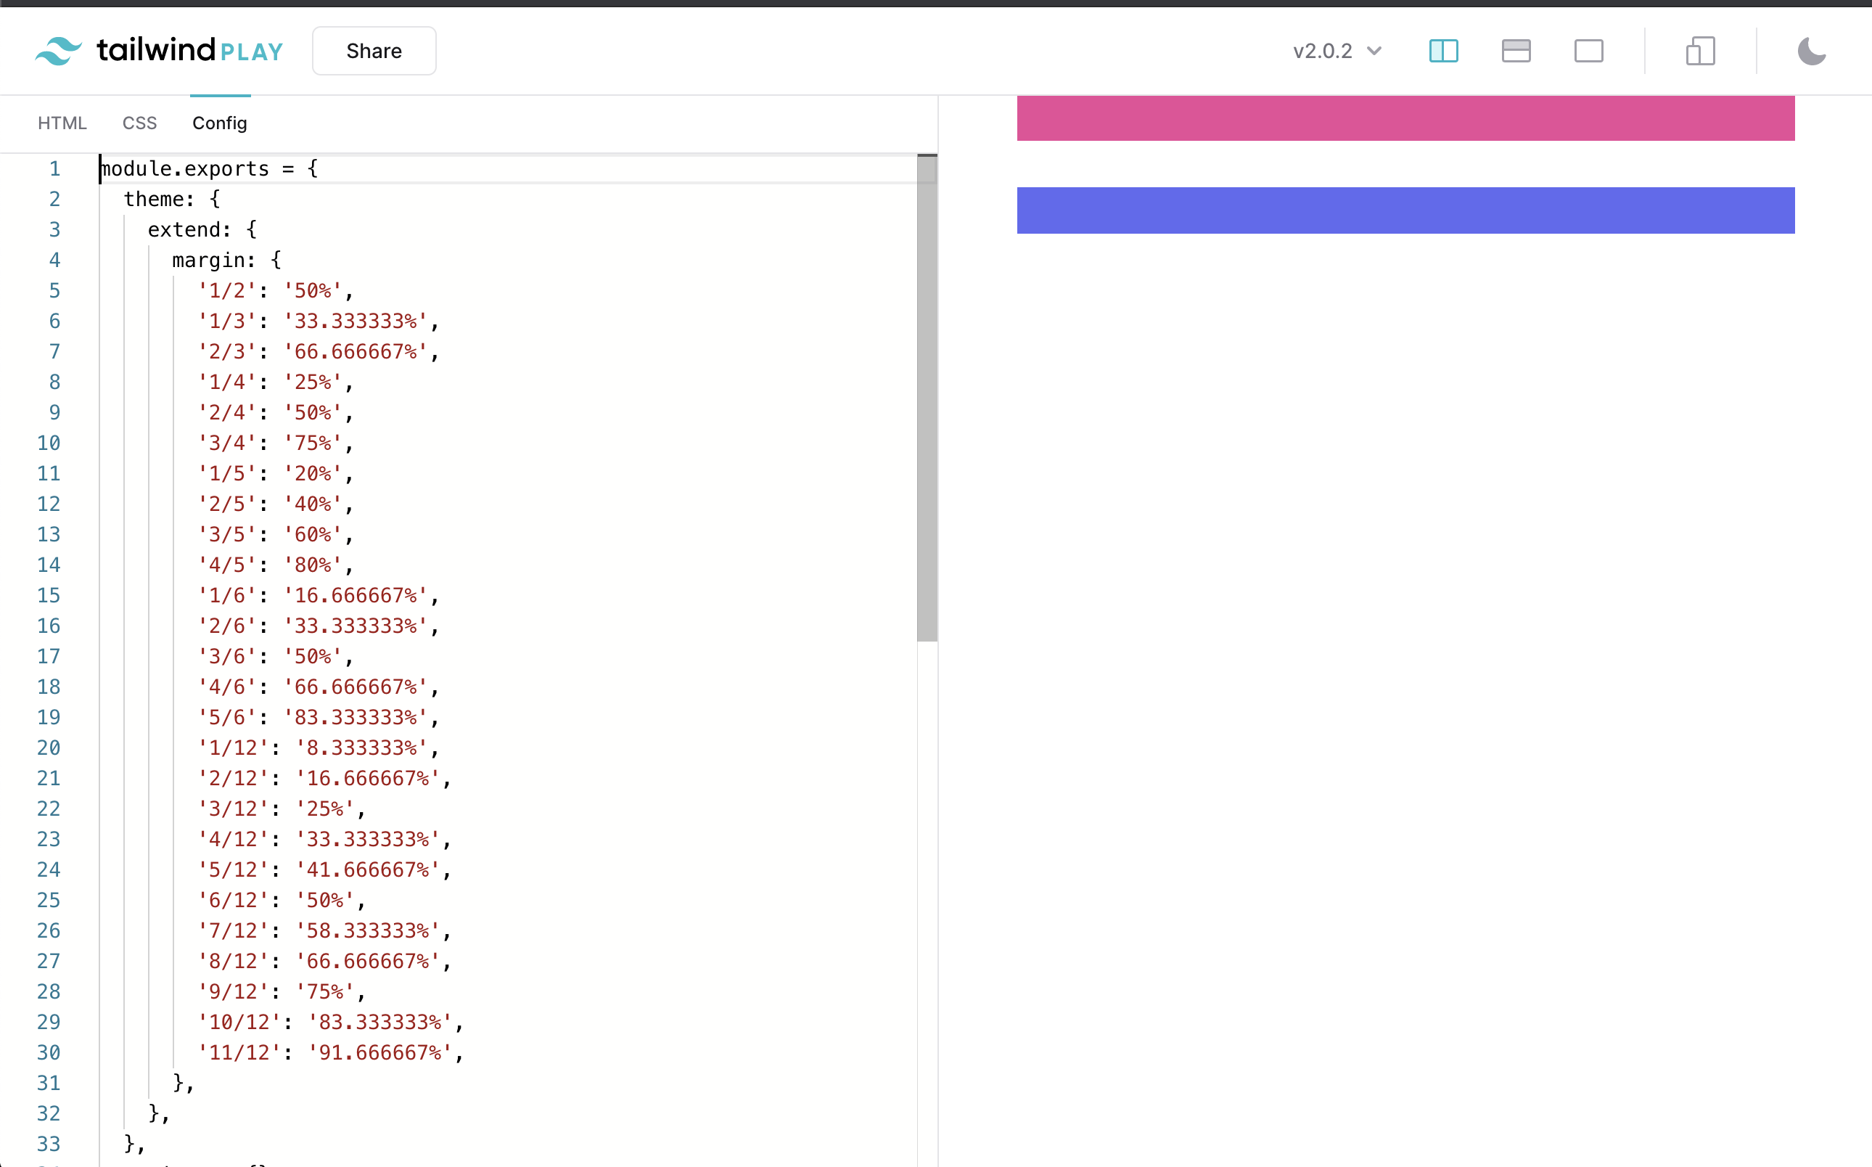Click 'extend: {' on line 3
This screenshot has height=1167, width=1872.
[x=202, y=229]
